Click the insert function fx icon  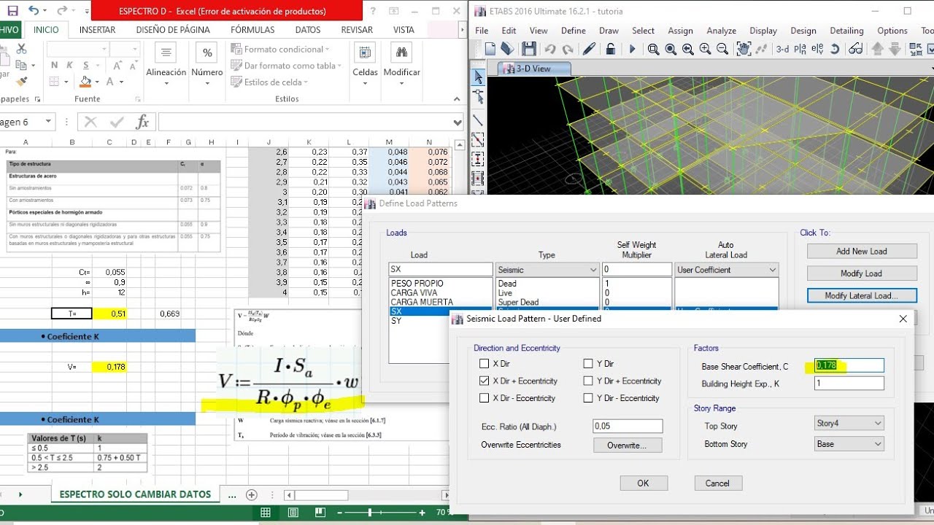[x=142, y=122]
